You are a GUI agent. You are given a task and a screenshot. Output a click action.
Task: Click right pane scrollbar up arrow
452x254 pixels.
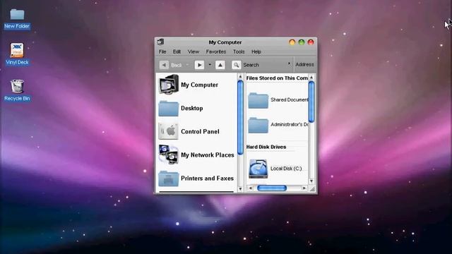pos(311,78)
